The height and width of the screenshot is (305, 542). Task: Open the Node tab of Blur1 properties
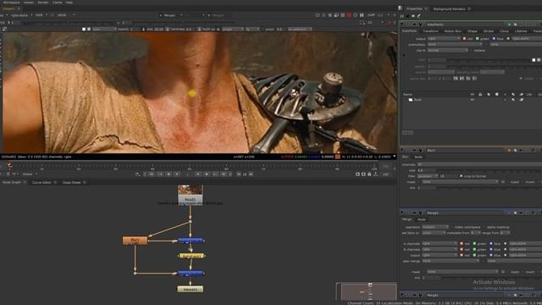pyautogui.click(x=418, y=157)
